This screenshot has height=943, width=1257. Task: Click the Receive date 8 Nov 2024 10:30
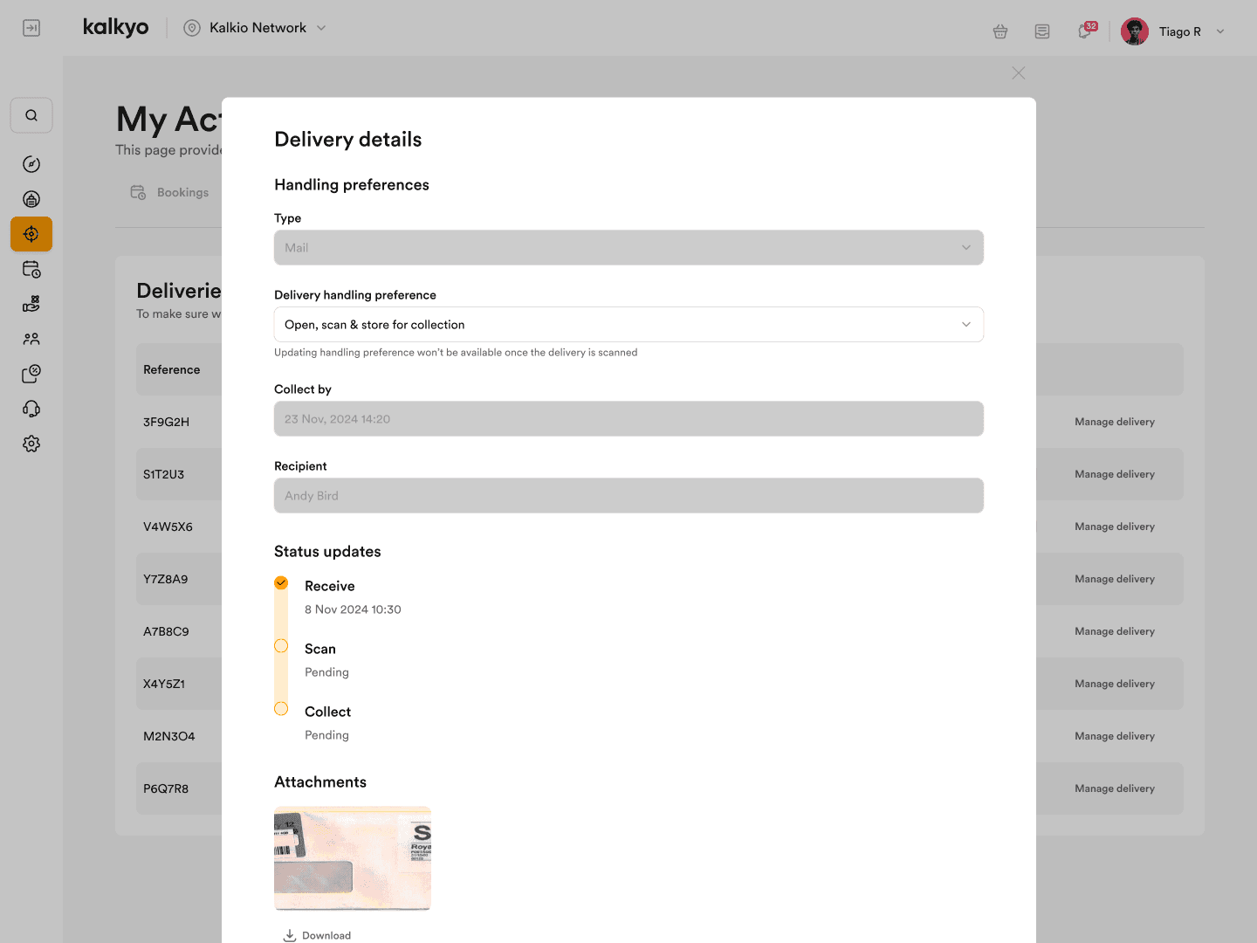353,609
